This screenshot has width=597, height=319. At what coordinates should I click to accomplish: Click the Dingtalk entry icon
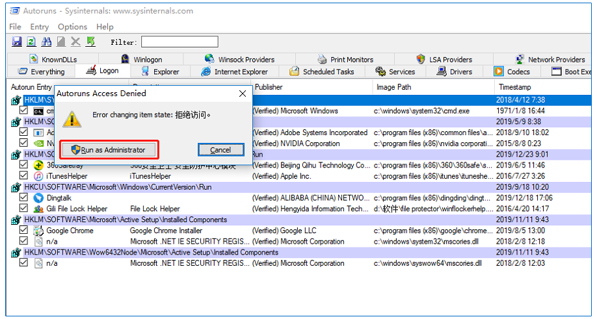tap(38, 198)
